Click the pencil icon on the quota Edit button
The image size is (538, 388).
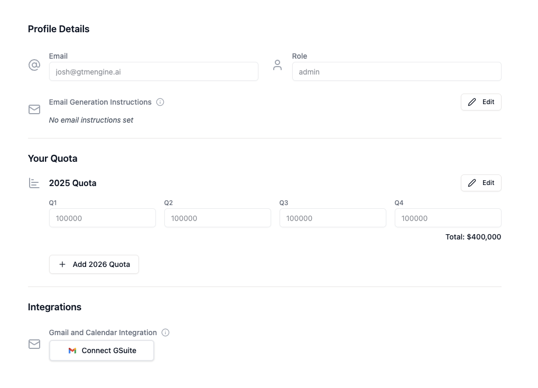click(x=472, y=183)
